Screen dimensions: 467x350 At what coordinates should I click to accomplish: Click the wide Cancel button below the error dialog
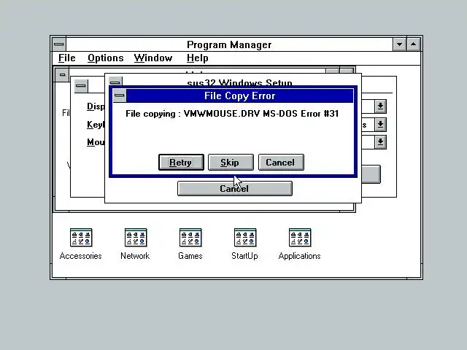click(235, 188)
